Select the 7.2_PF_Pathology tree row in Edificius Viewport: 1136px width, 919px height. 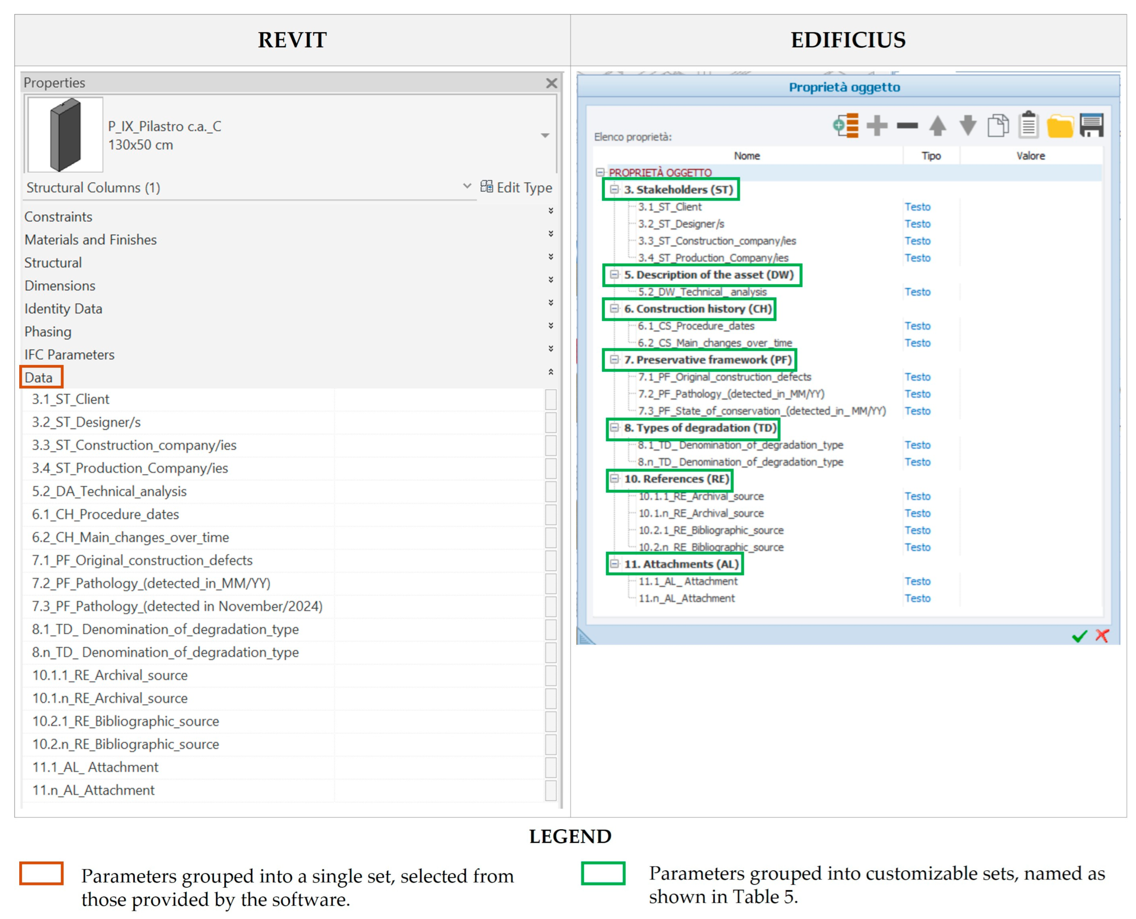[731, 394]
